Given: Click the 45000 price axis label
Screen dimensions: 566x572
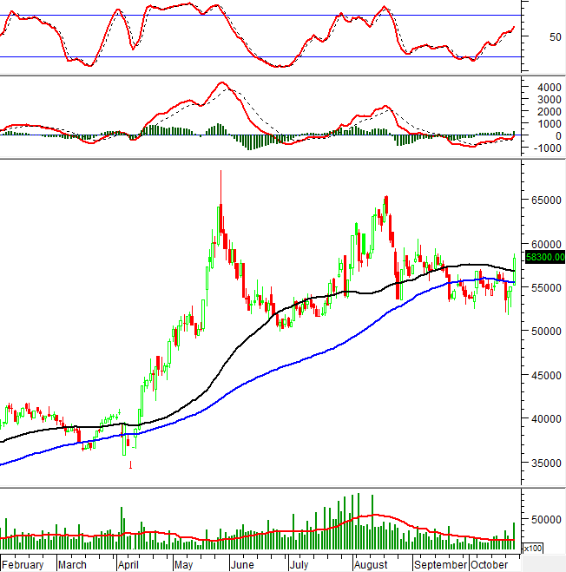Looking at the screenshot, I should click(543, 375).
